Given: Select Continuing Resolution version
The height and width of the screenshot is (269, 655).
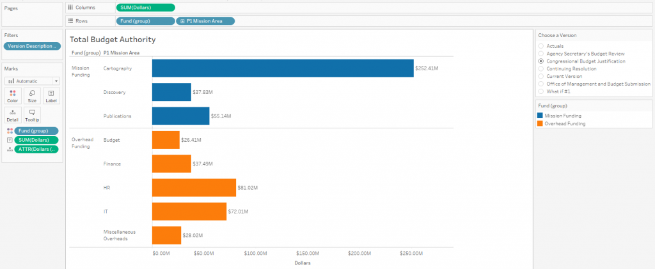Looking at the screenshot, I should click(x=541, y=69).
